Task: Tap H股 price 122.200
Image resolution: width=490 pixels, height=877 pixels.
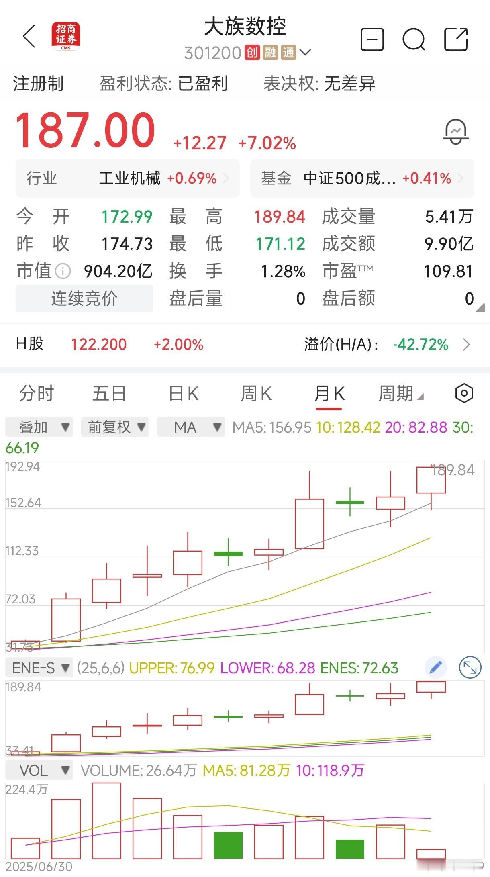Action: [x=98, y=344]
